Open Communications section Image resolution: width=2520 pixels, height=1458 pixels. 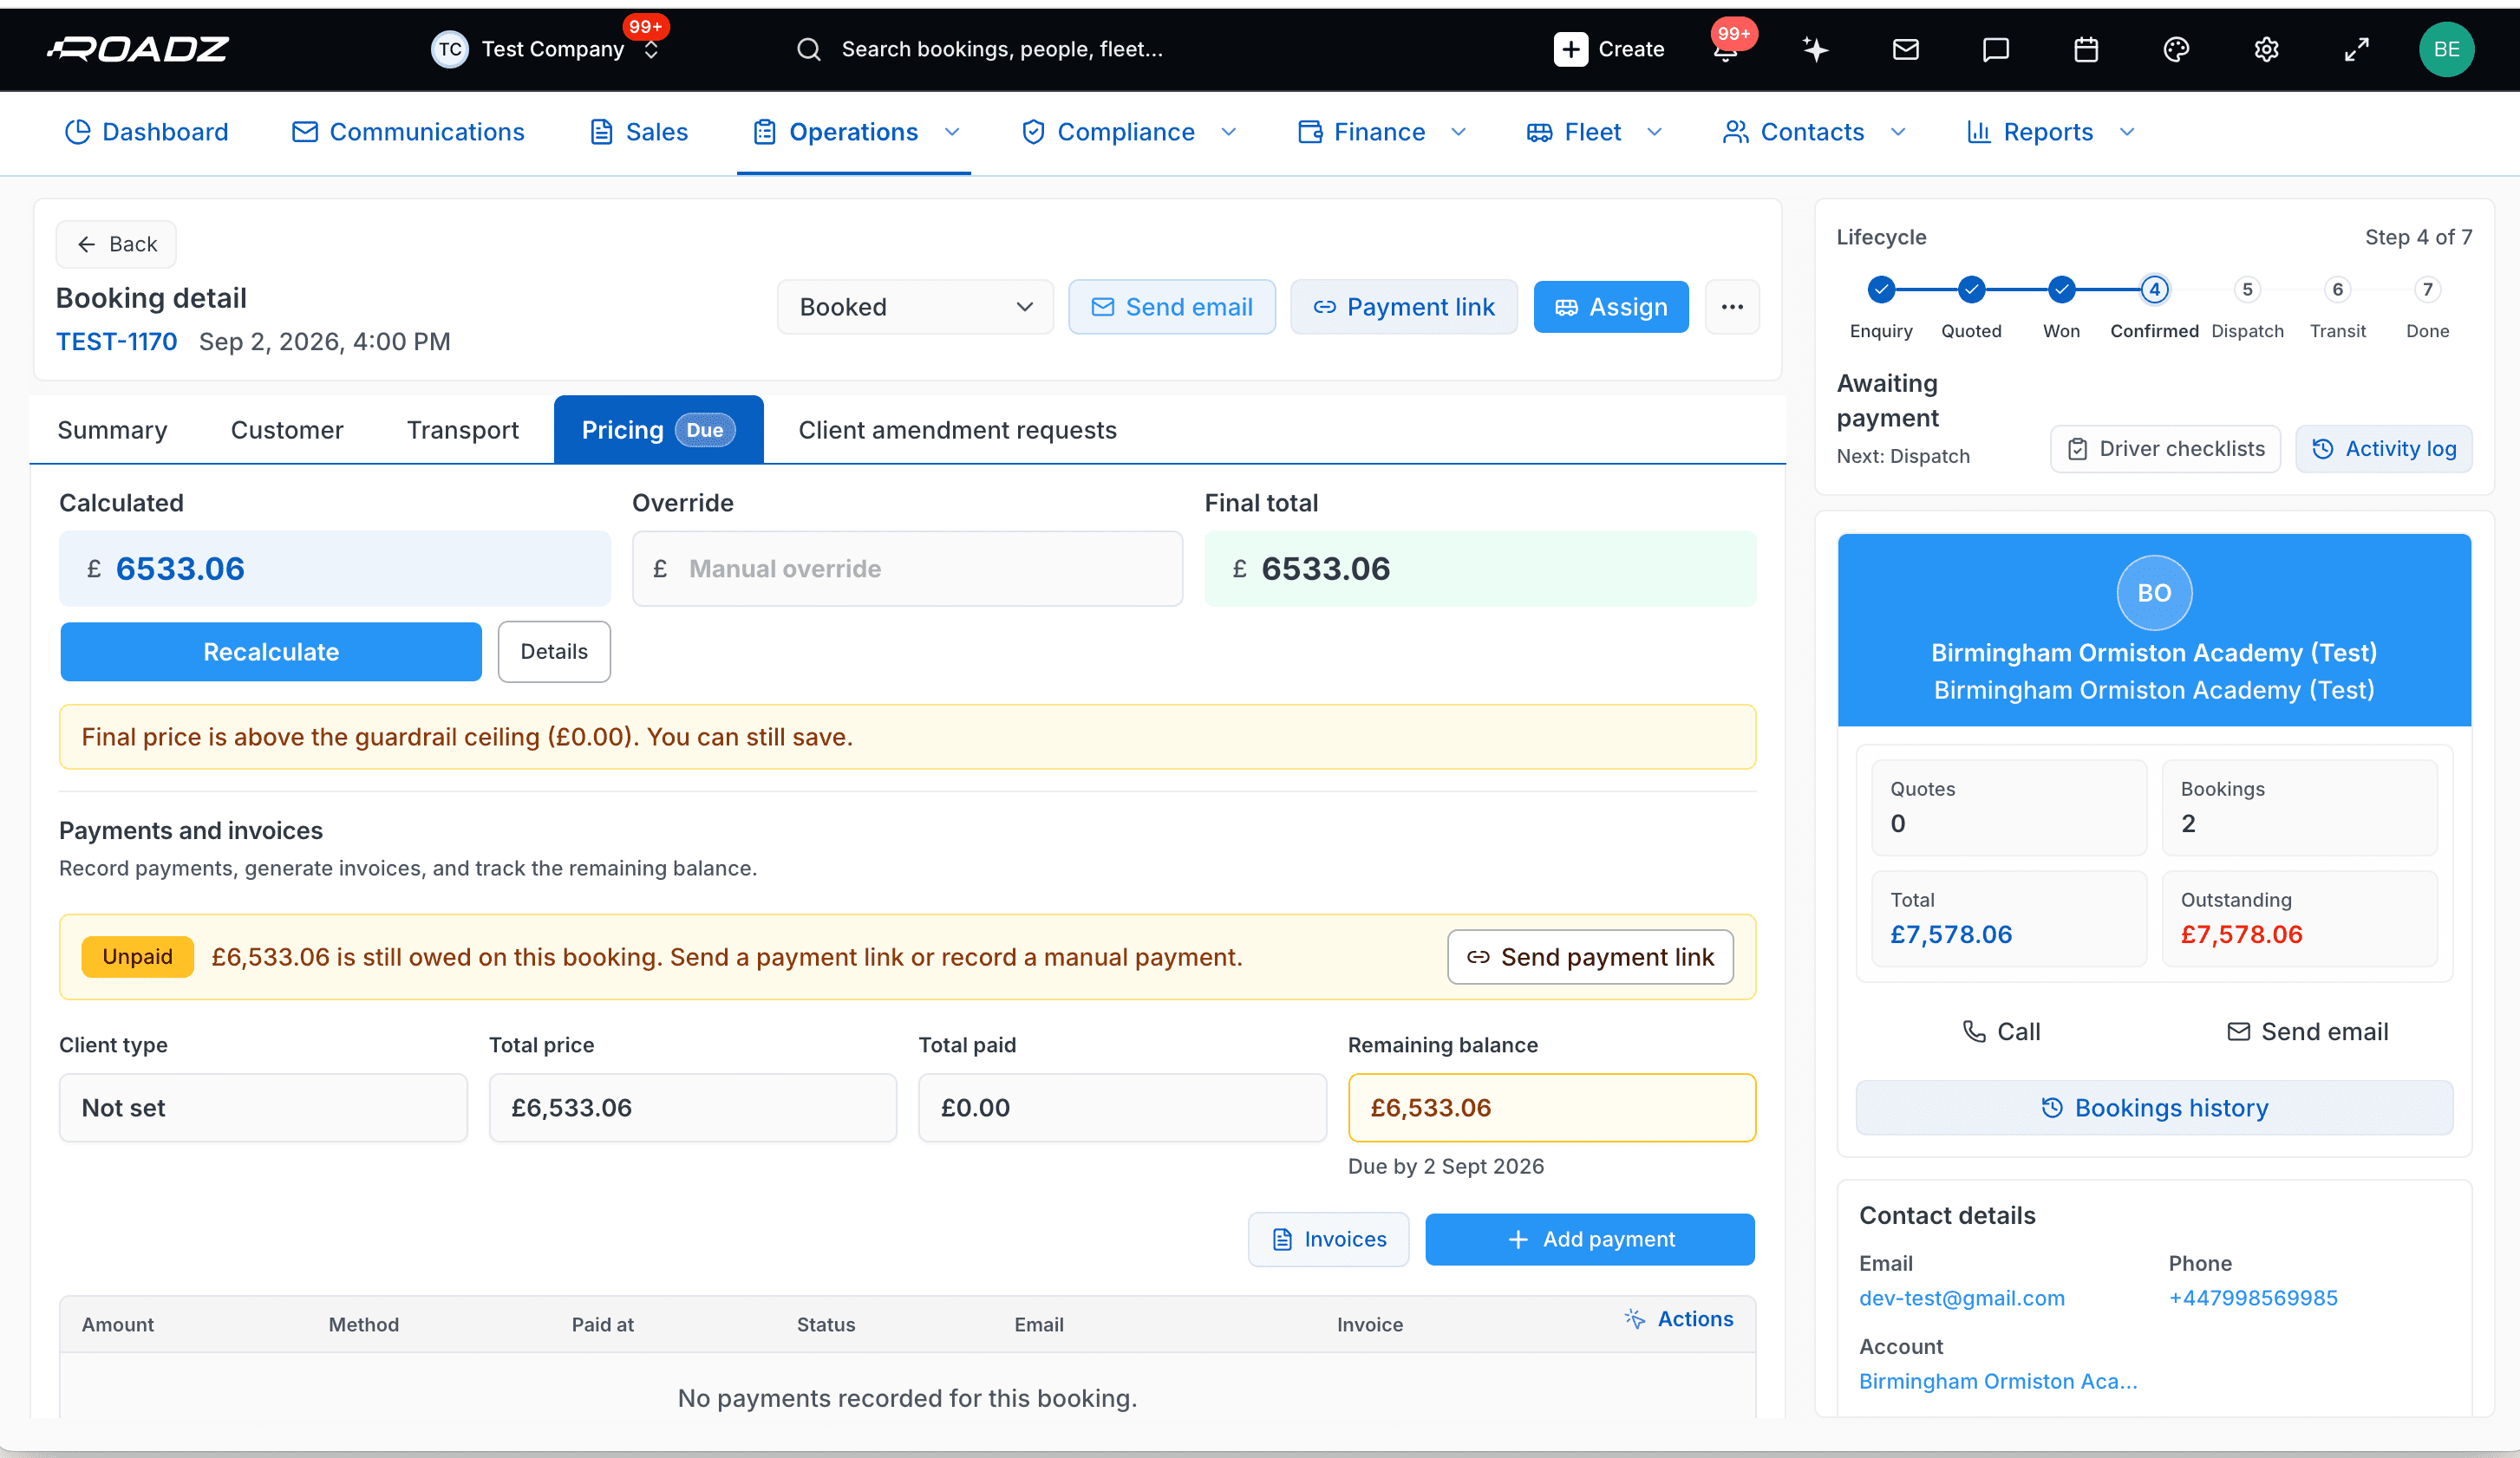coord(408,132)
